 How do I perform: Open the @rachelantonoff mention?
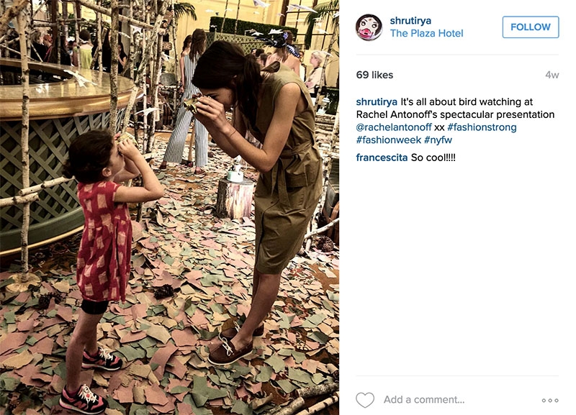click(x=393, y=127)
